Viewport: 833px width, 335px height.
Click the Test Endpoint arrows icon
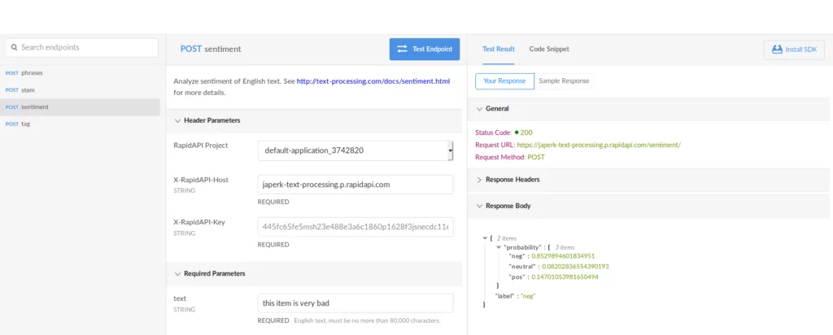coord(402,49)
